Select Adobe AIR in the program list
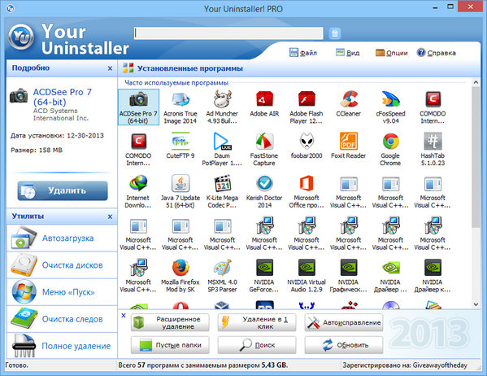Screen dimensions: 487x376 264,104
